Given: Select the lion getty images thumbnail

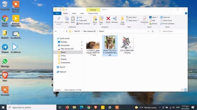Looking at the screenshot, I should tap(93, 45).
